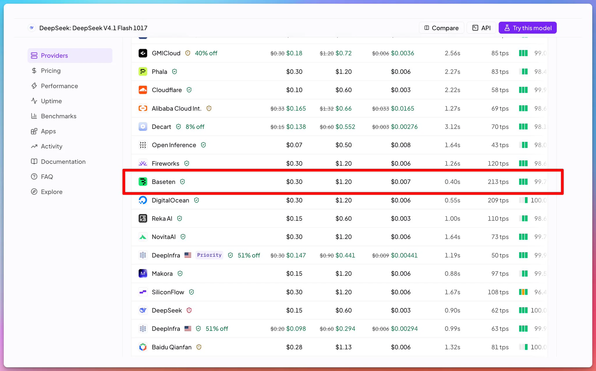Click the 0.55s latency for DigitalOcean
This screenshot has height=371, width=596.
pyautogui.click(x=453, y=200)
